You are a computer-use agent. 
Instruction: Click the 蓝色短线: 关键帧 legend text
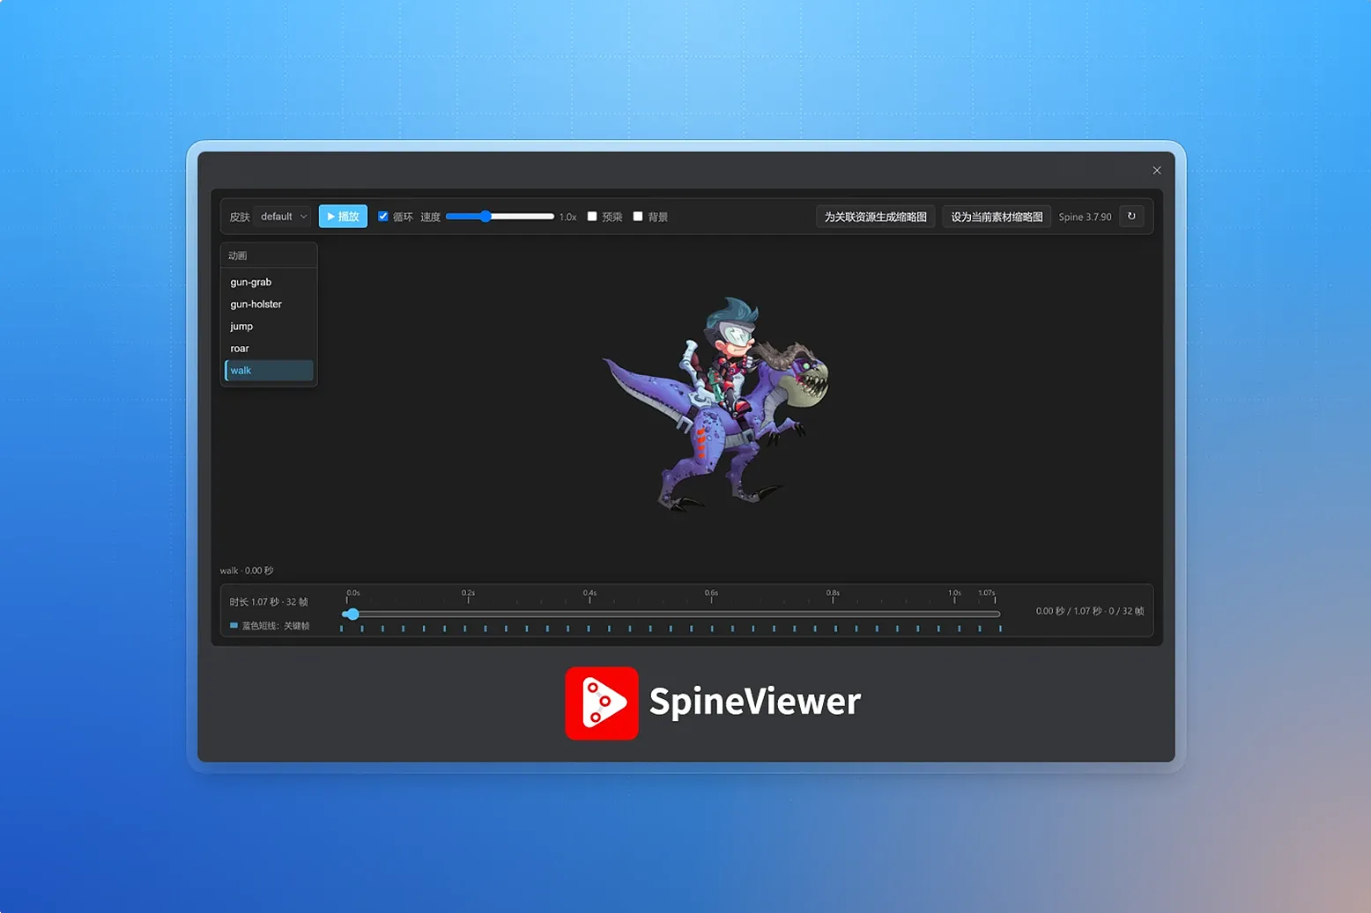tap(276, 626)
